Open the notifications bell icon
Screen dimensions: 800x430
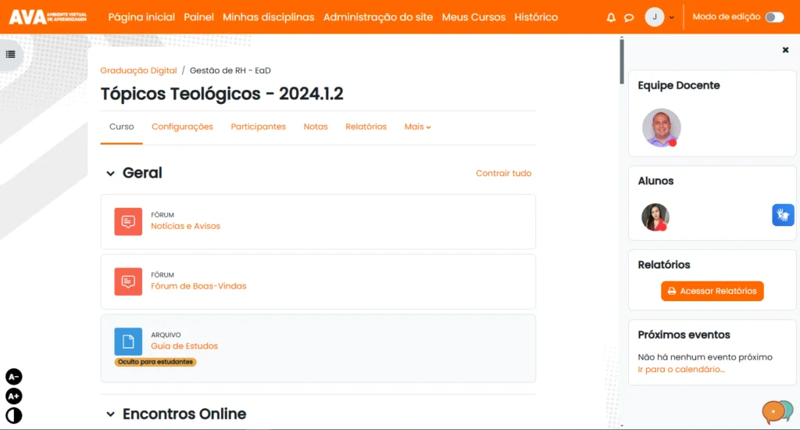[611, 17]
